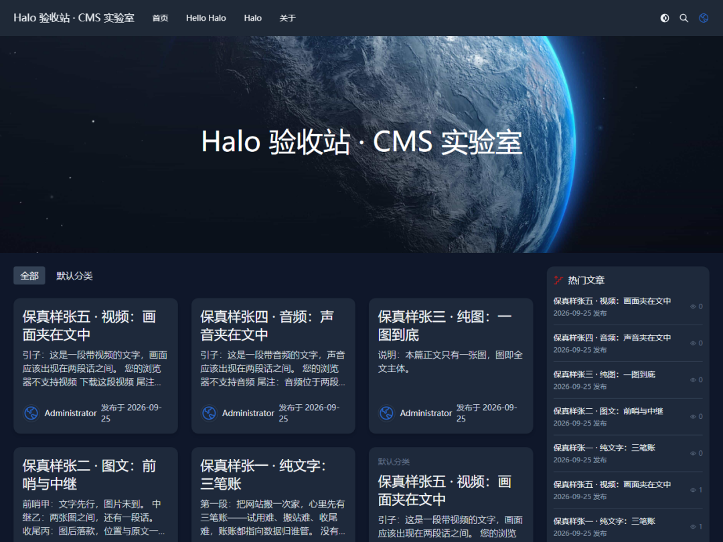Click Administrator avatar on 保真样张五 card
This screenshot has width=723, height=542.
(x=31, y=413)
